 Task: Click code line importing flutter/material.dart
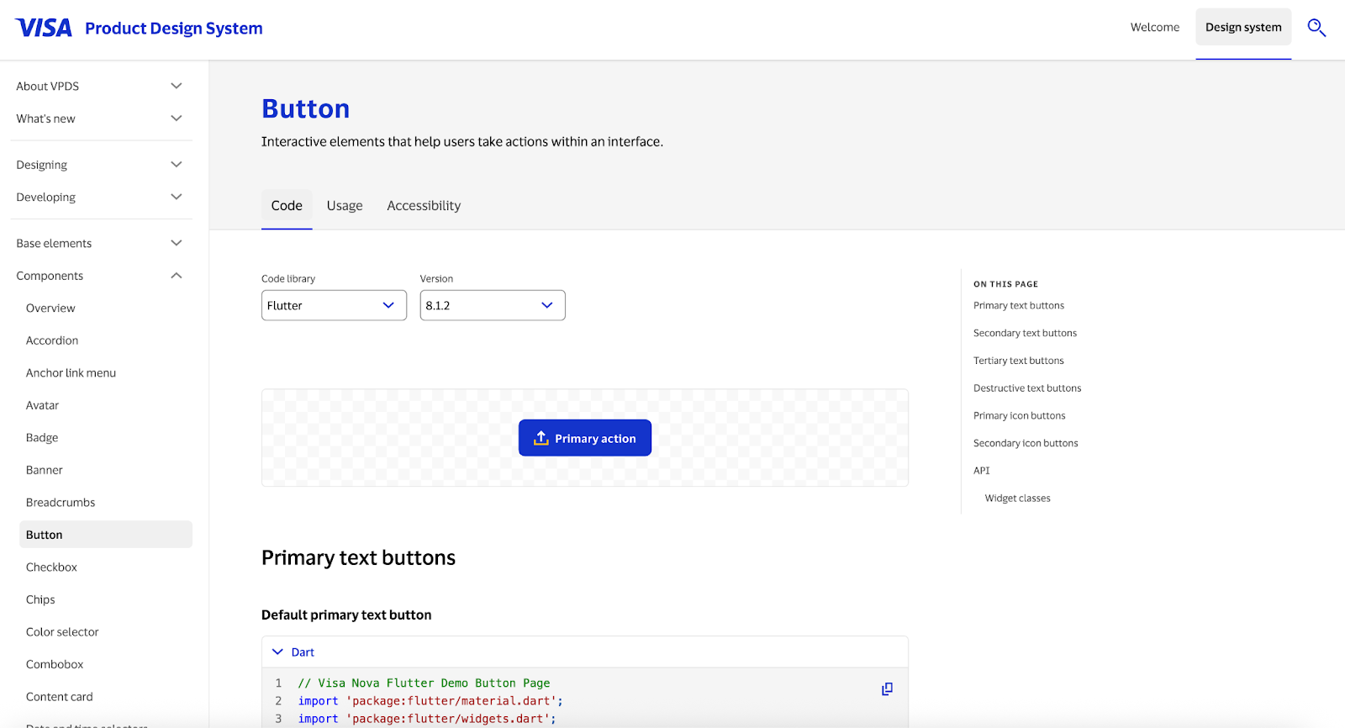coord(430,701)
